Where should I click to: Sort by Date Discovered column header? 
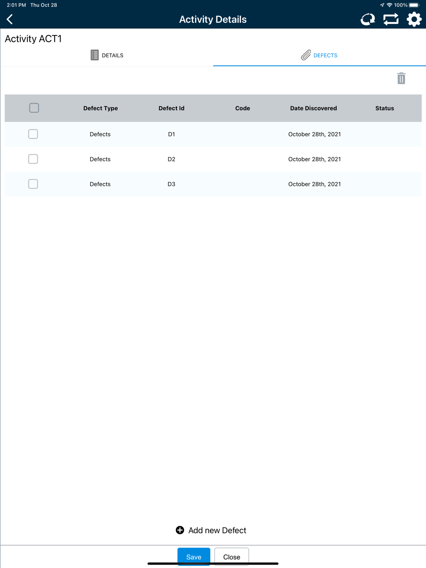(314, 108)
